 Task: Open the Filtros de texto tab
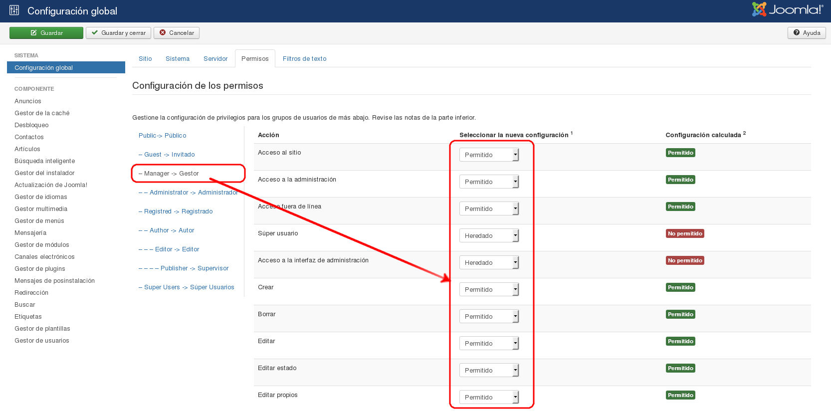(x=304, y=59)
